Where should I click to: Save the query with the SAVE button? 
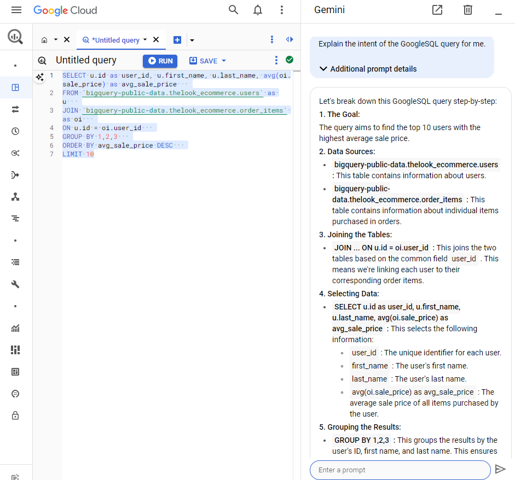pos(203,61)
